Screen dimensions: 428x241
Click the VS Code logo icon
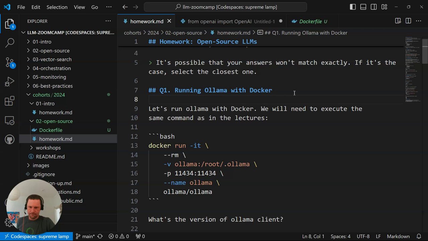[x=7, y=7]
